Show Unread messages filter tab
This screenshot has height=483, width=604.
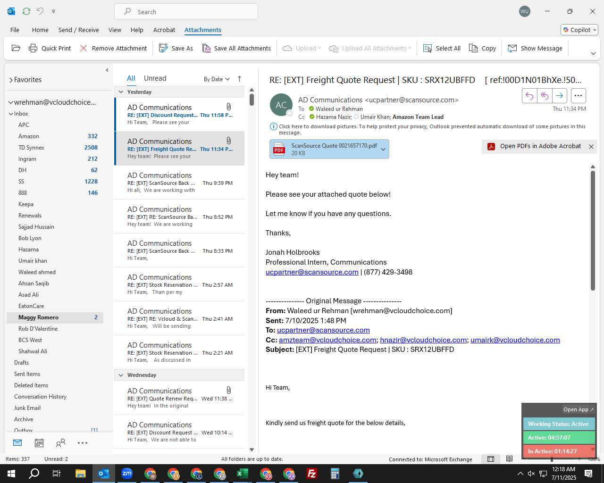155,78
